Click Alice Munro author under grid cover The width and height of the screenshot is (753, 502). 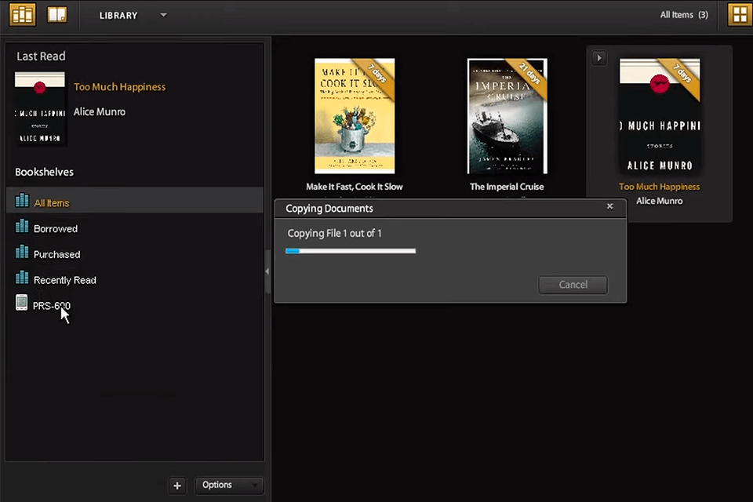(660, 202)
